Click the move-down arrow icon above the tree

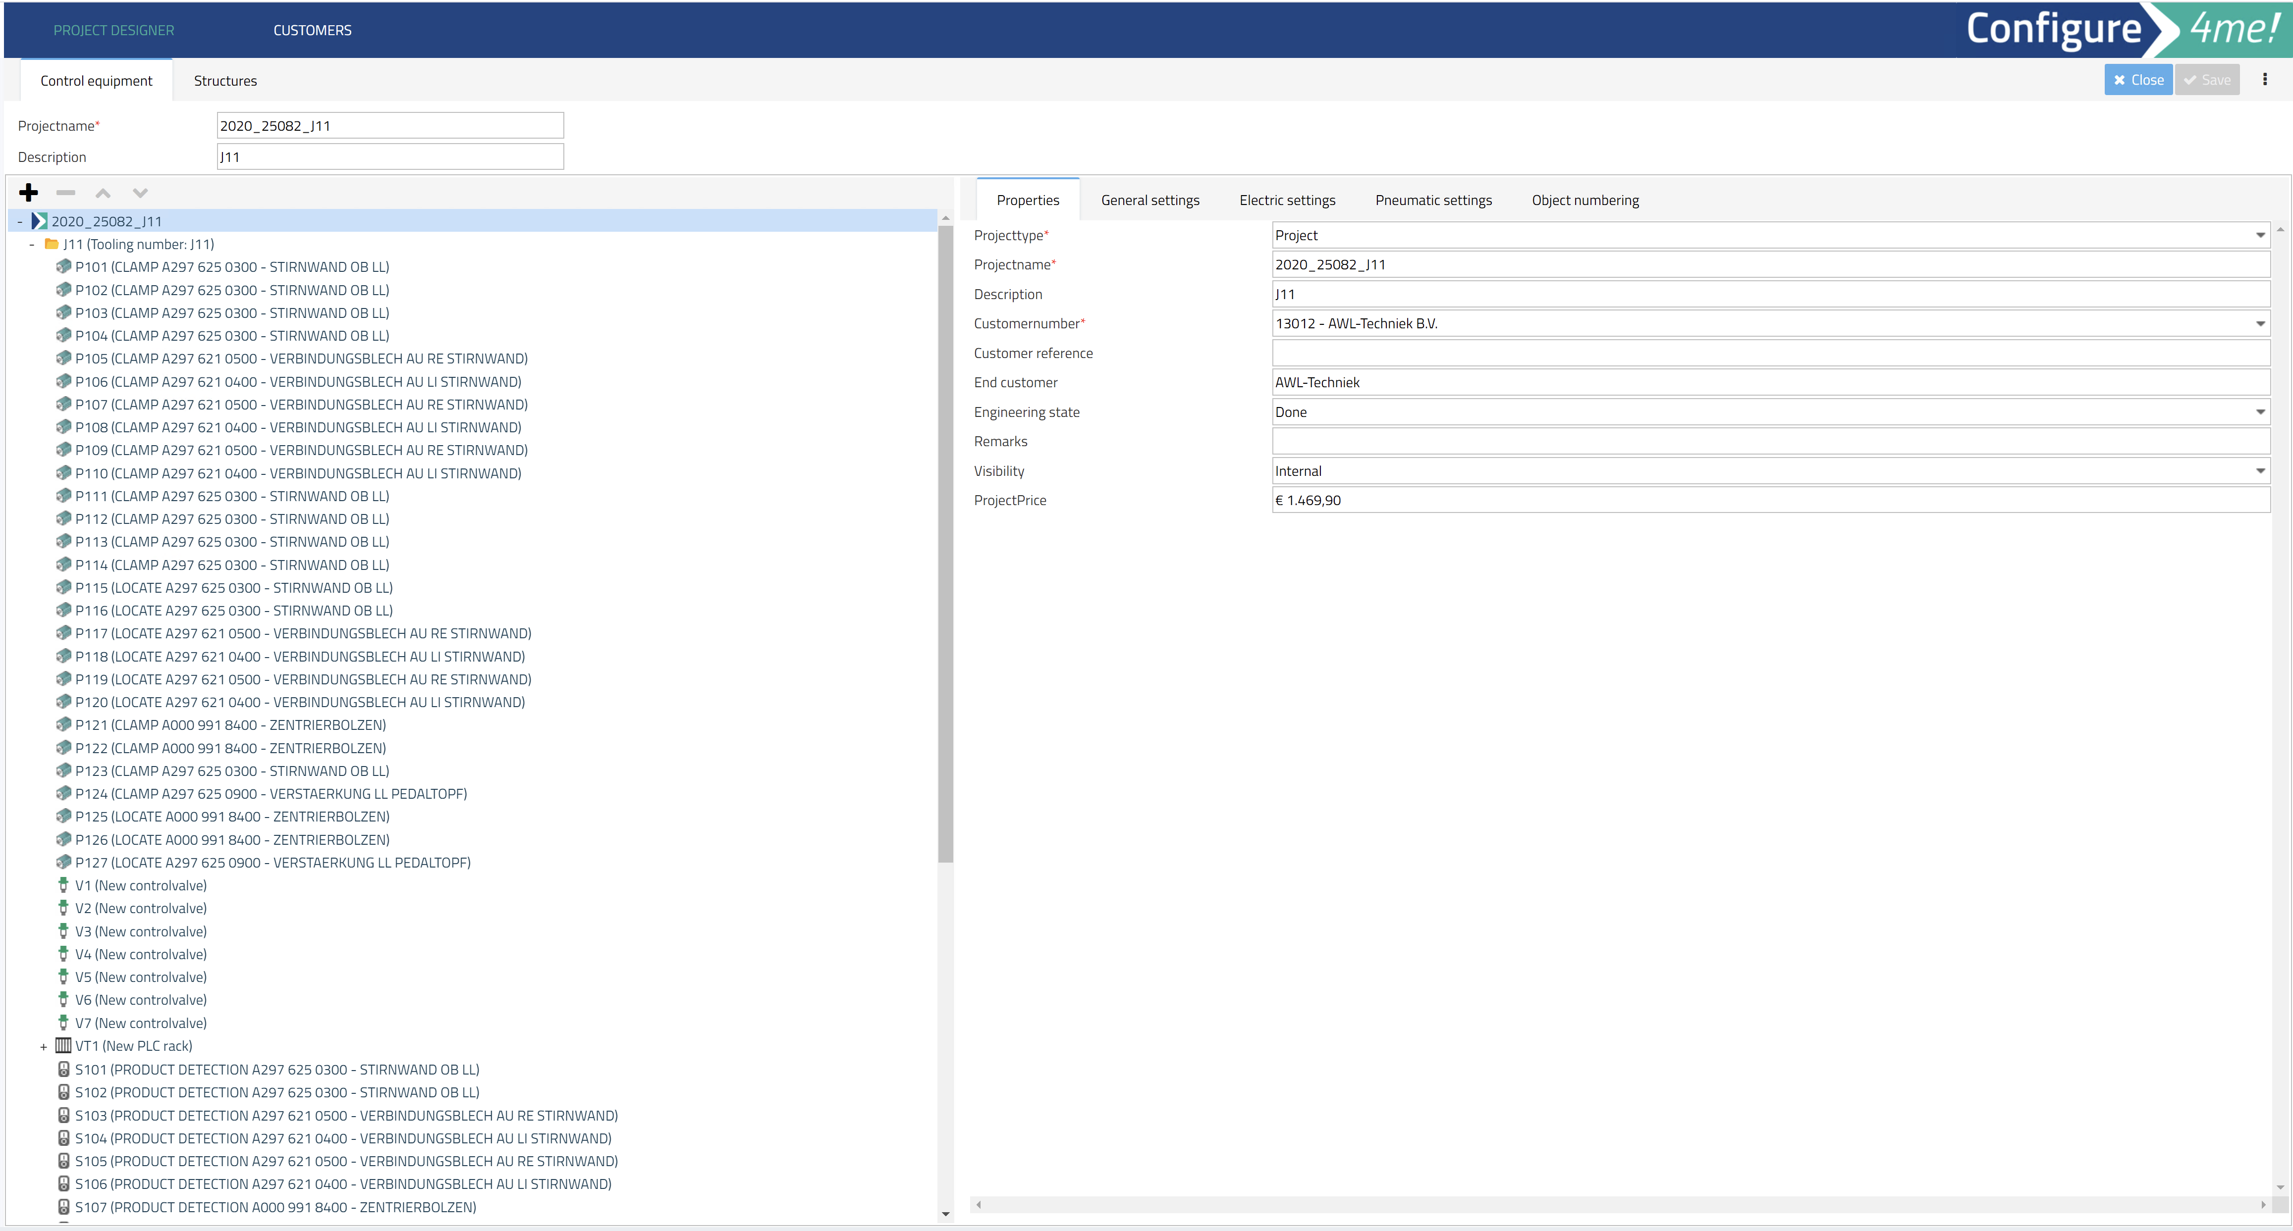(x=140, y=192)
